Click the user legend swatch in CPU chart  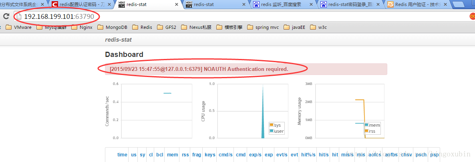pos(272,131)
